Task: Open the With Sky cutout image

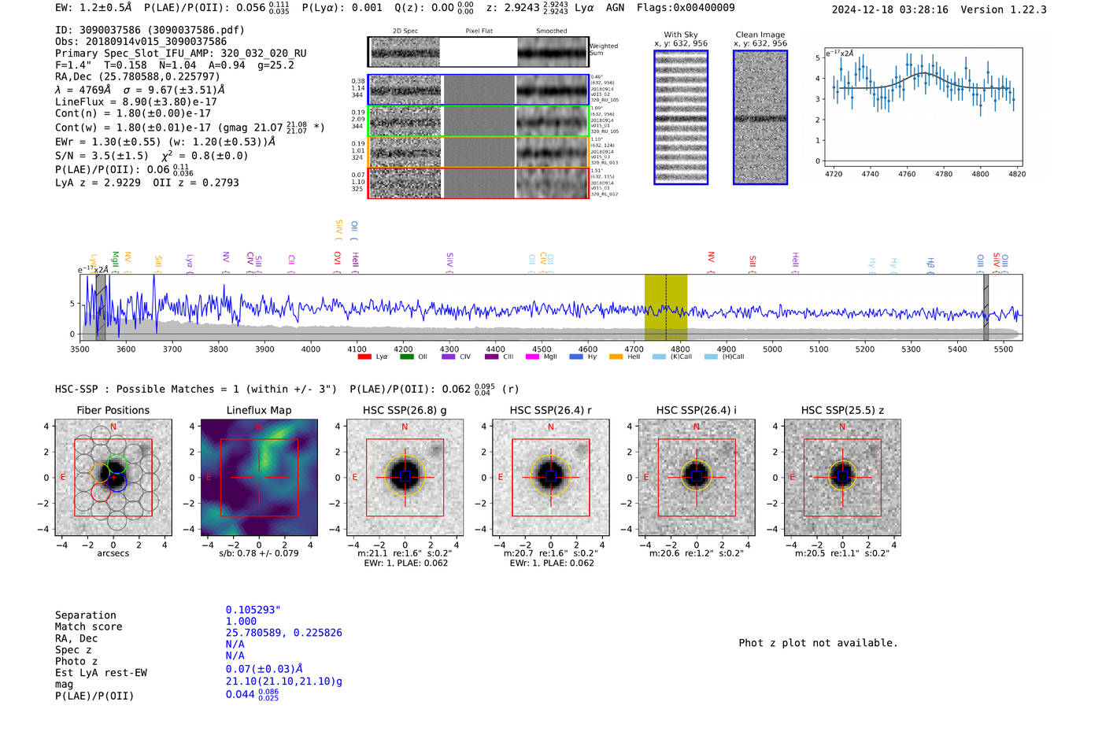Action: click(x=681, y=117)
